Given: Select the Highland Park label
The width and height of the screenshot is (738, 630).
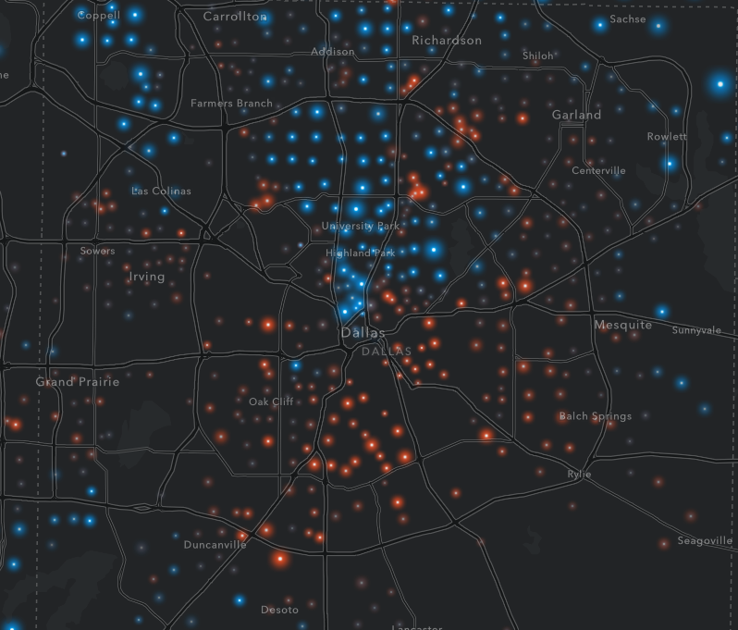Looking at the screenshot, I should [360, 253].
